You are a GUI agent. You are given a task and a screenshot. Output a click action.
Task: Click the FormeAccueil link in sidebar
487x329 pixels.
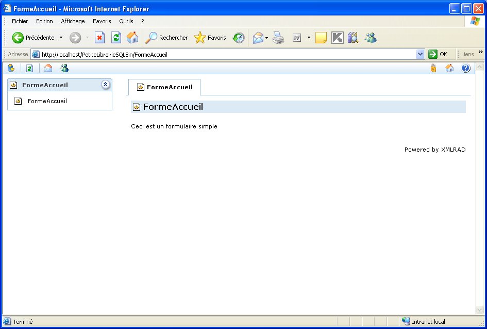click(47, 101)
